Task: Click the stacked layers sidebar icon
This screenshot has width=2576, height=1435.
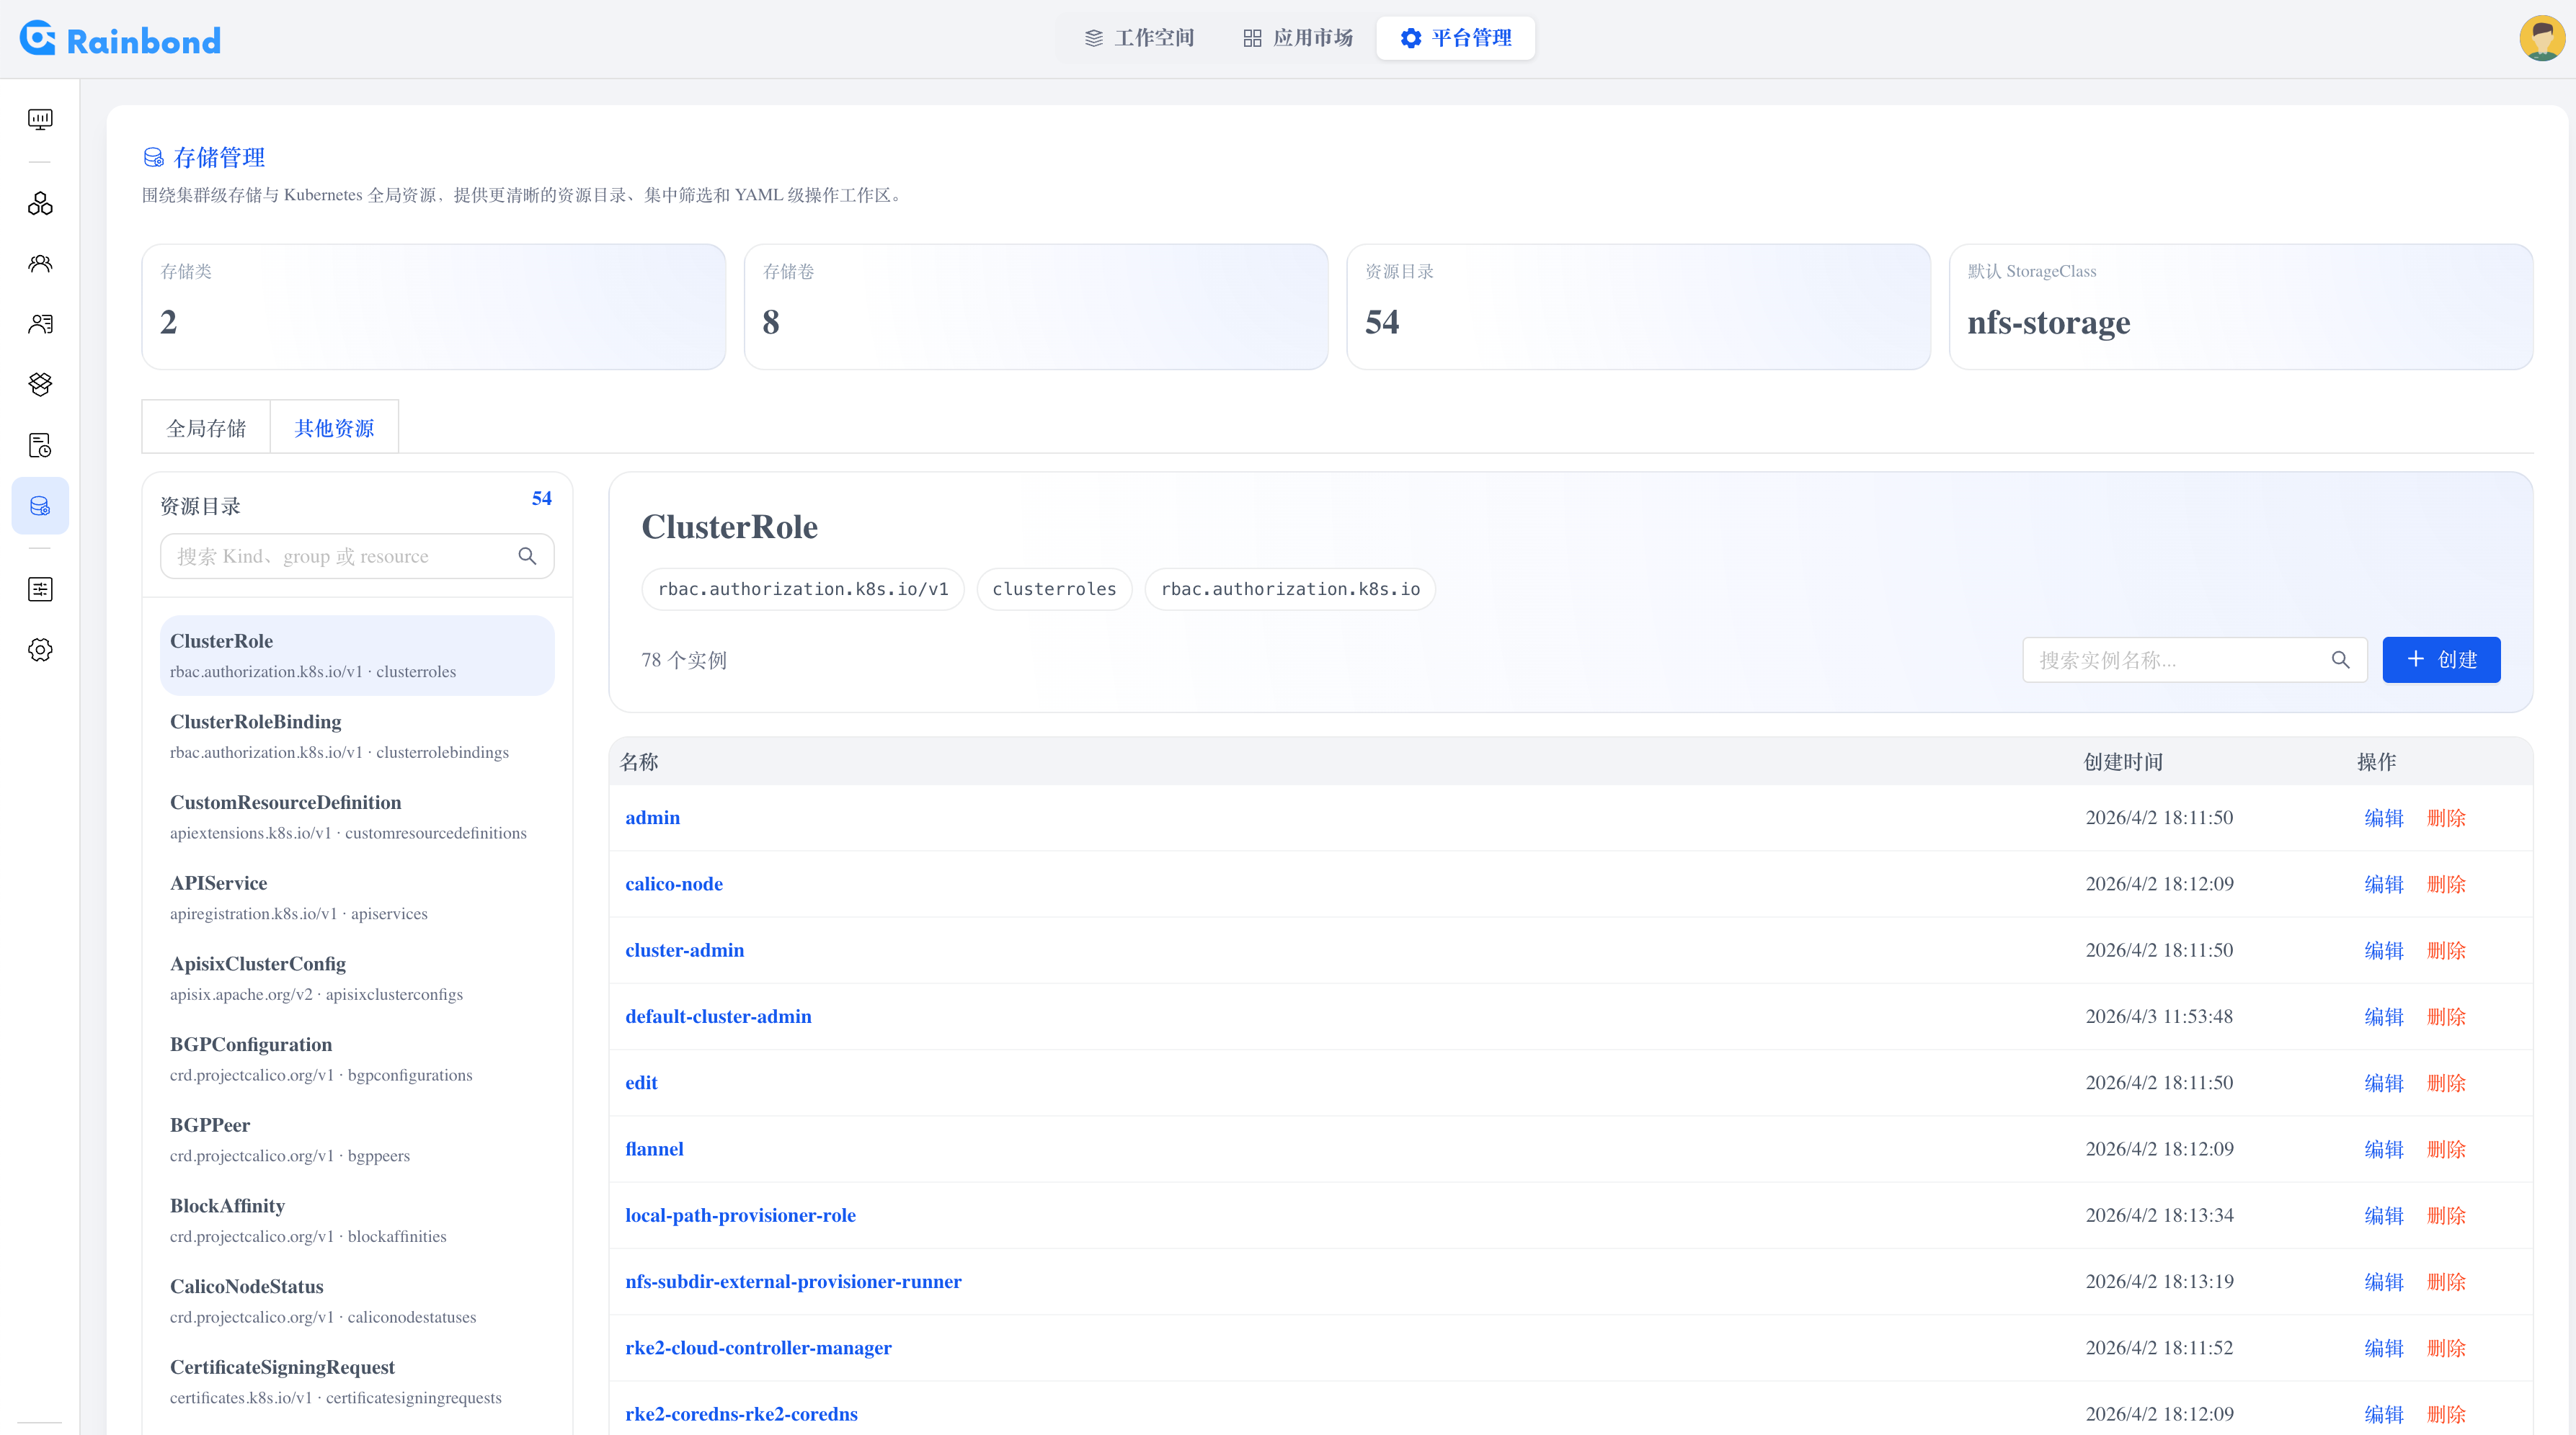Action: 40,384
